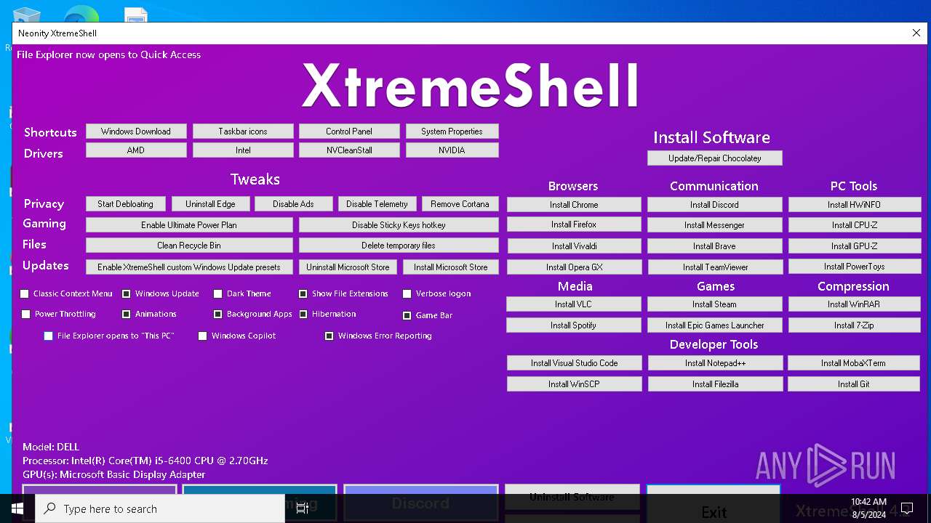Open Task View on taskbar
Screen dimensions: 931x523
click(303, 508)
